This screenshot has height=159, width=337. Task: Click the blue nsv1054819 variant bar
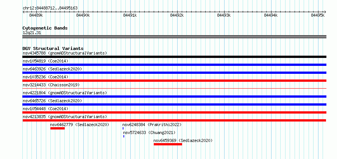coord(174,65)
